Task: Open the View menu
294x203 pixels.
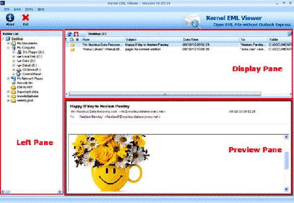Action: click(x=17, y=9)
